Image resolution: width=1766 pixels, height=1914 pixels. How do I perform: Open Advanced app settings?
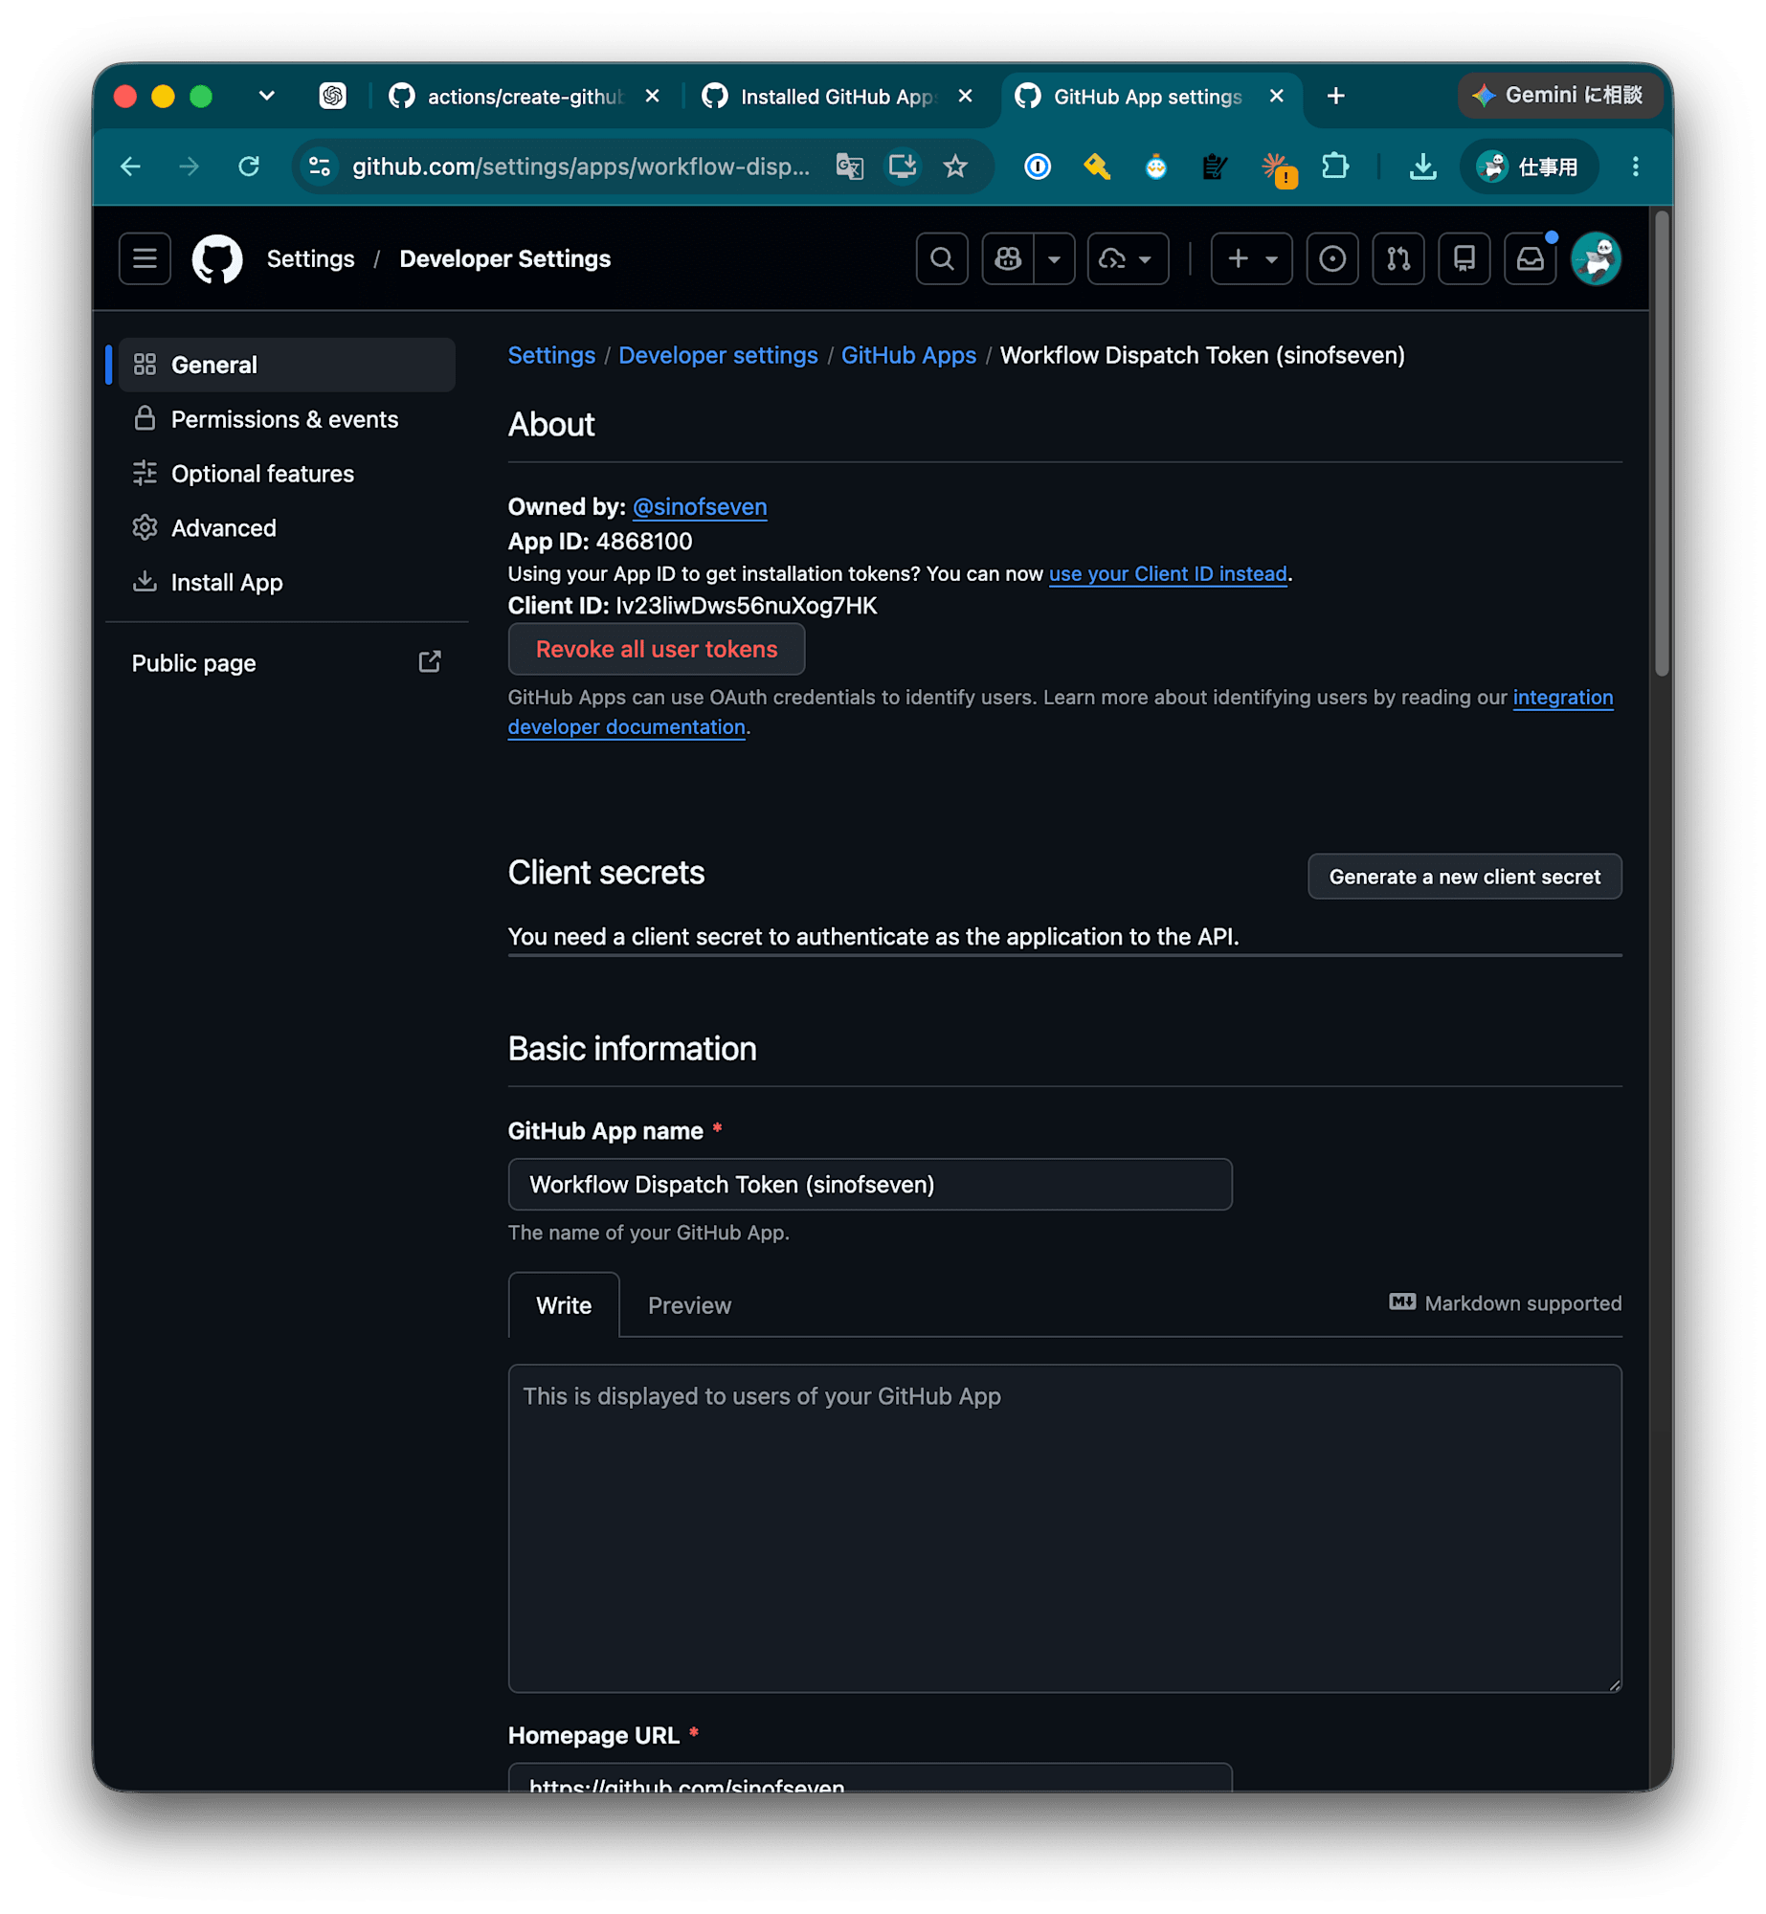pyautogui.click(x=286, y=527)
